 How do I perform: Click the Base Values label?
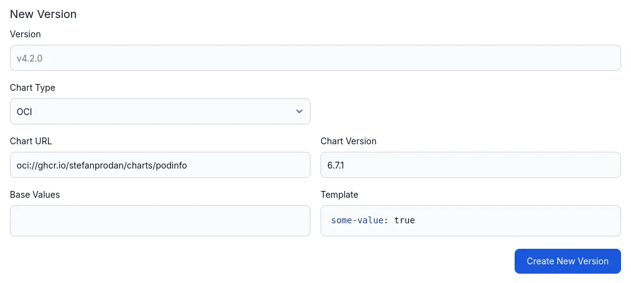[x=35, y=195]
